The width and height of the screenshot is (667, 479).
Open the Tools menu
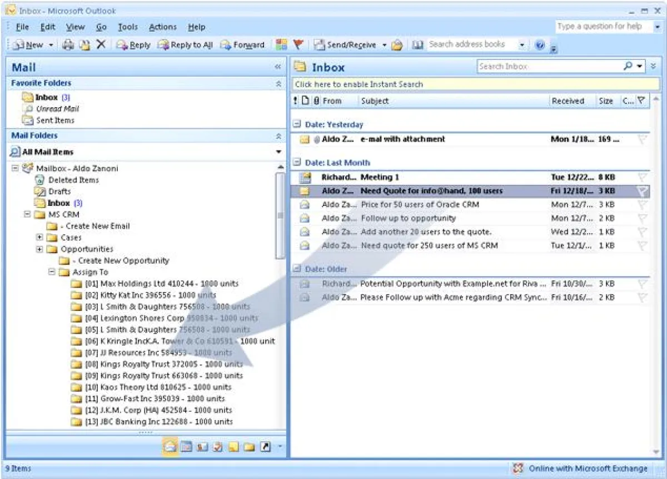pos(127,27)
